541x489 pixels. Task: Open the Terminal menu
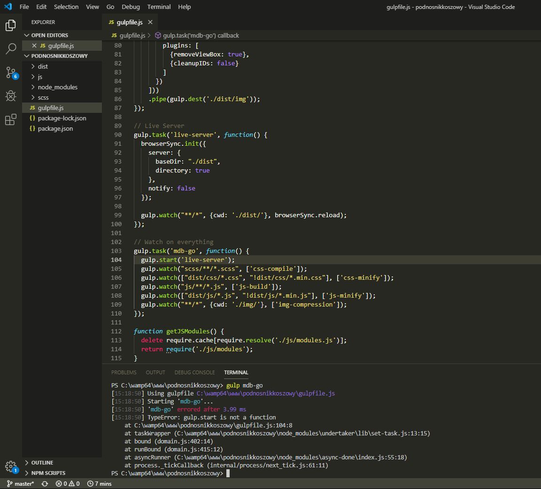click(159, 7)
